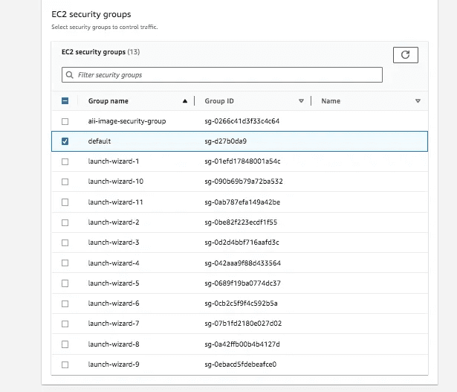Click launch-wizard-7 group name
This screenshot has height=392, width=457.
(114, 324)
